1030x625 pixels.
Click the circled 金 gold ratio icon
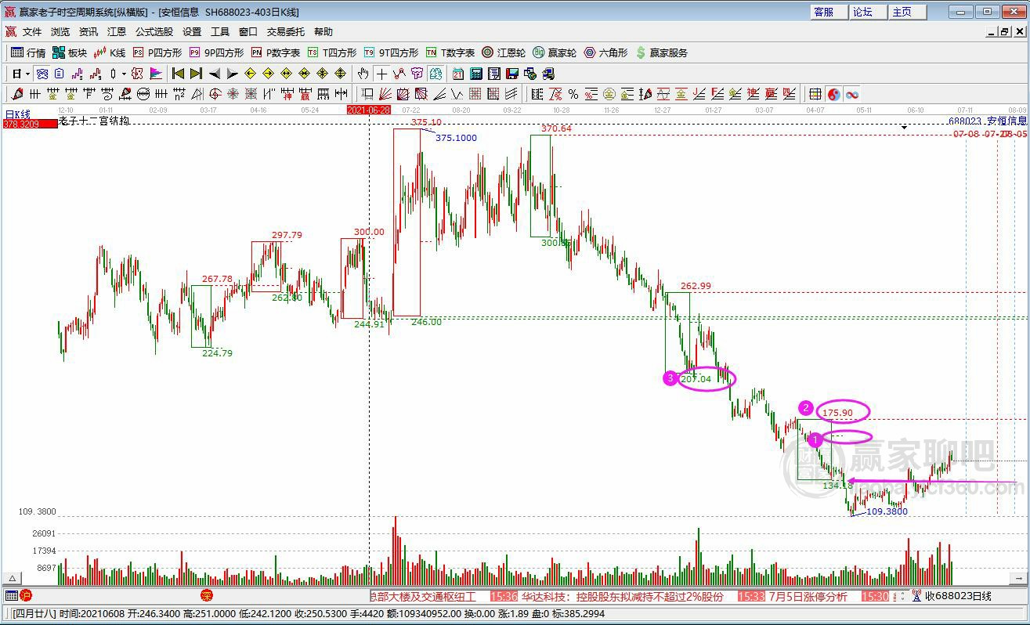point(609,94)
